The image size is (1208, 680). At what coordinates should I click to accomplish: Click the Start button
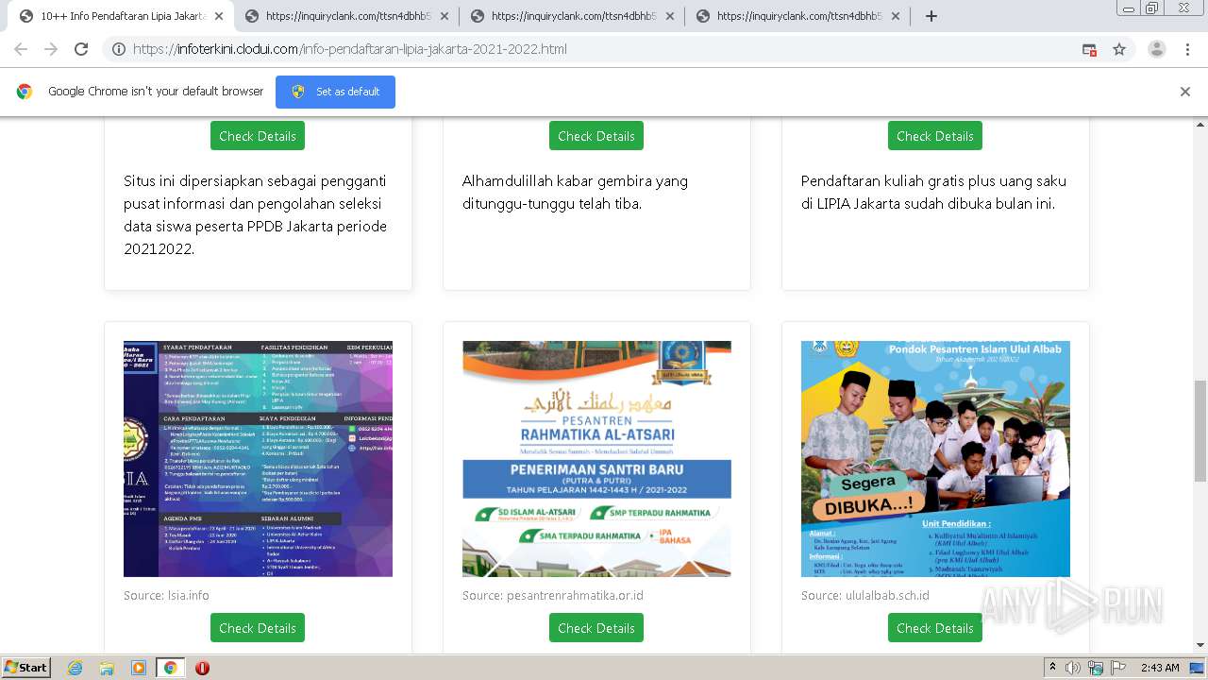pyautogui.click(x=25, y=668)
